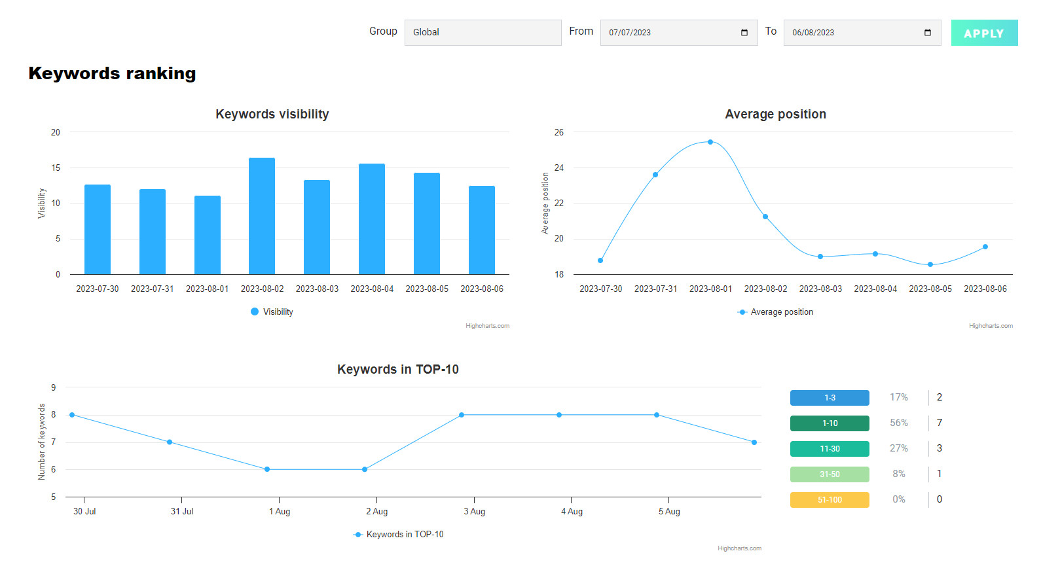Image resolution: width=1041 pixels, height=587 pixels.
Task: Toggle Keywords in TOP-10 legend item
Action: (399, 535)
